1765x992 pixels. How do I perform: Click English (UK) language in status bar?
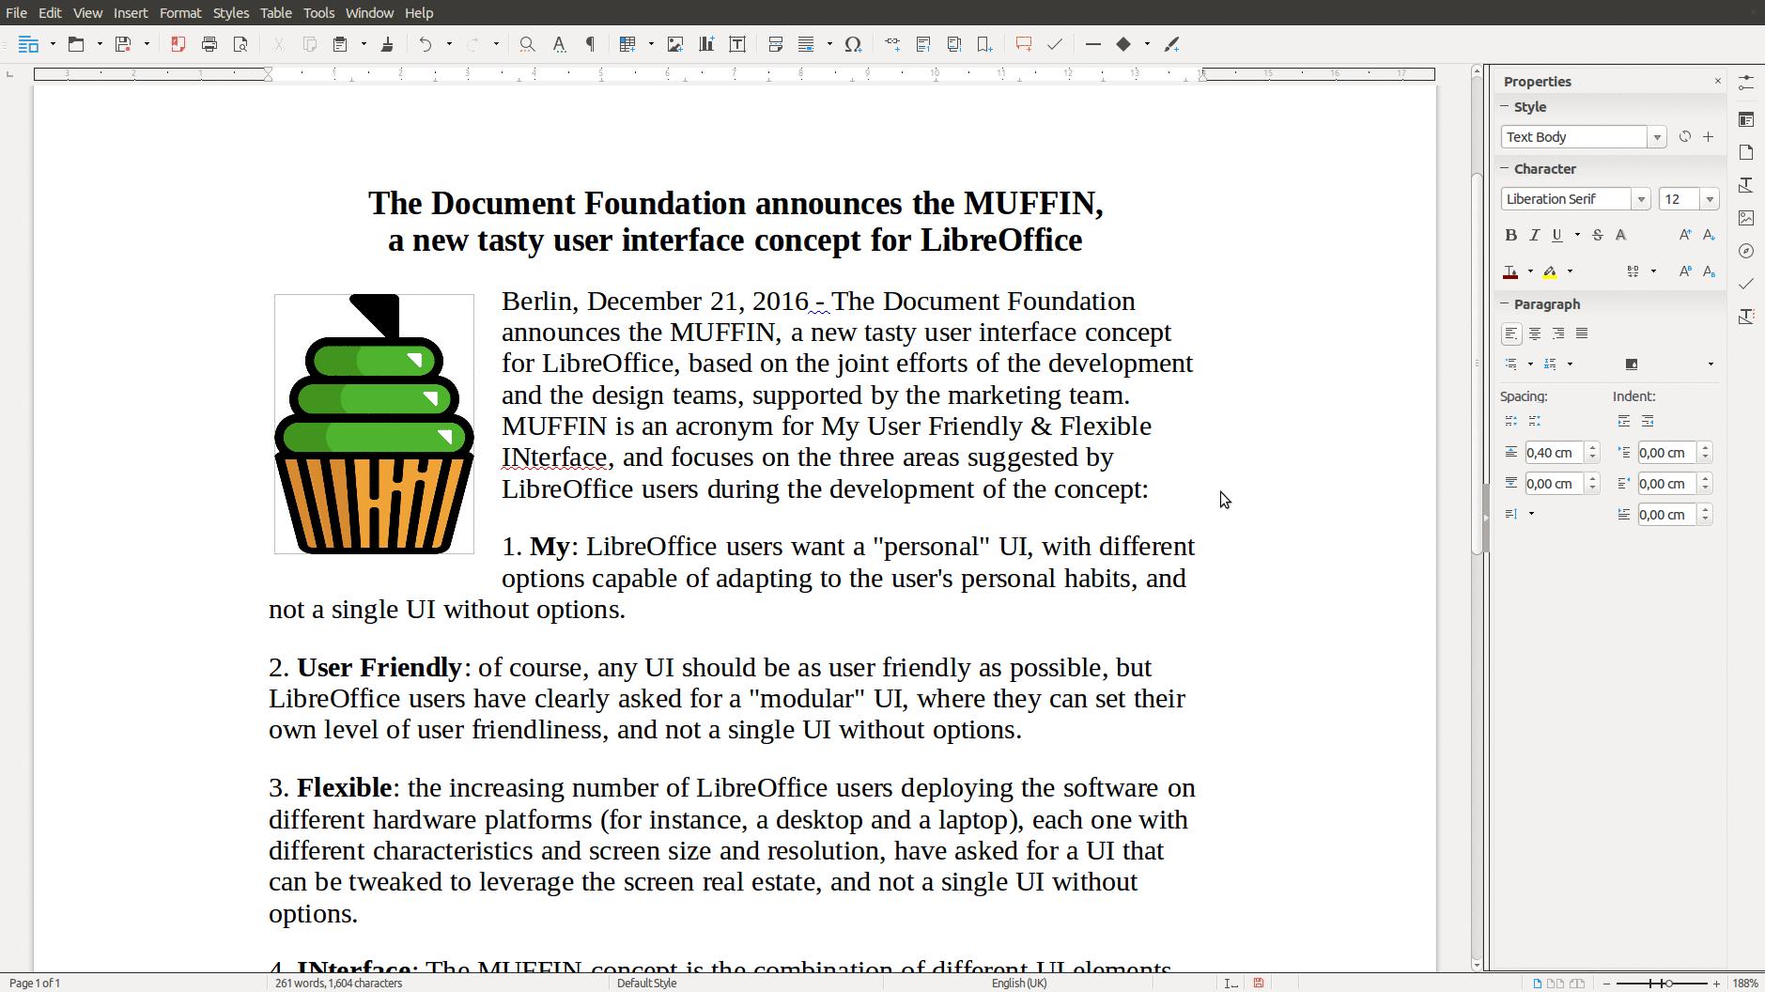[1019, 983]
